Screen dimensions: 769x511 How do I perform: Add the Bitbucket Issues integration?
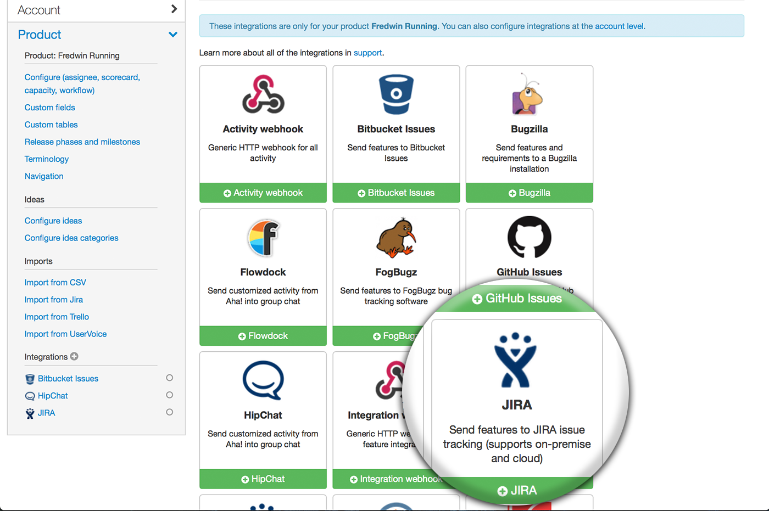click(396, 193)
